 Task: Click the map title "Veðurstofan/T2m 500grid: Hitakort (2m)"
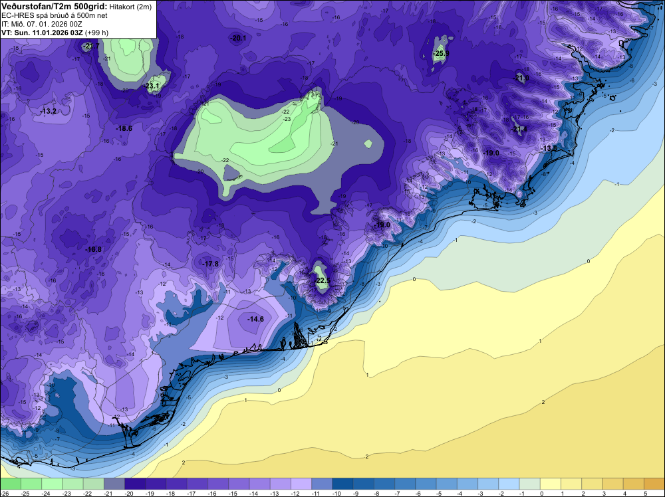[76, 7]
